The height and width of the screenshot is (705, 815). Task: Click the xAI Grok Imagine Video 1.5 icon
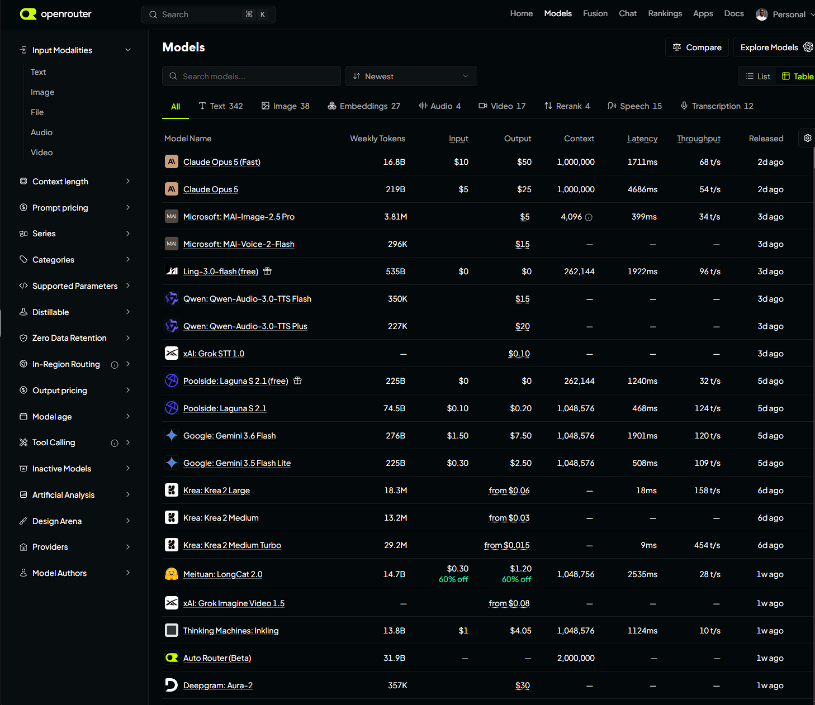point(172,603)
